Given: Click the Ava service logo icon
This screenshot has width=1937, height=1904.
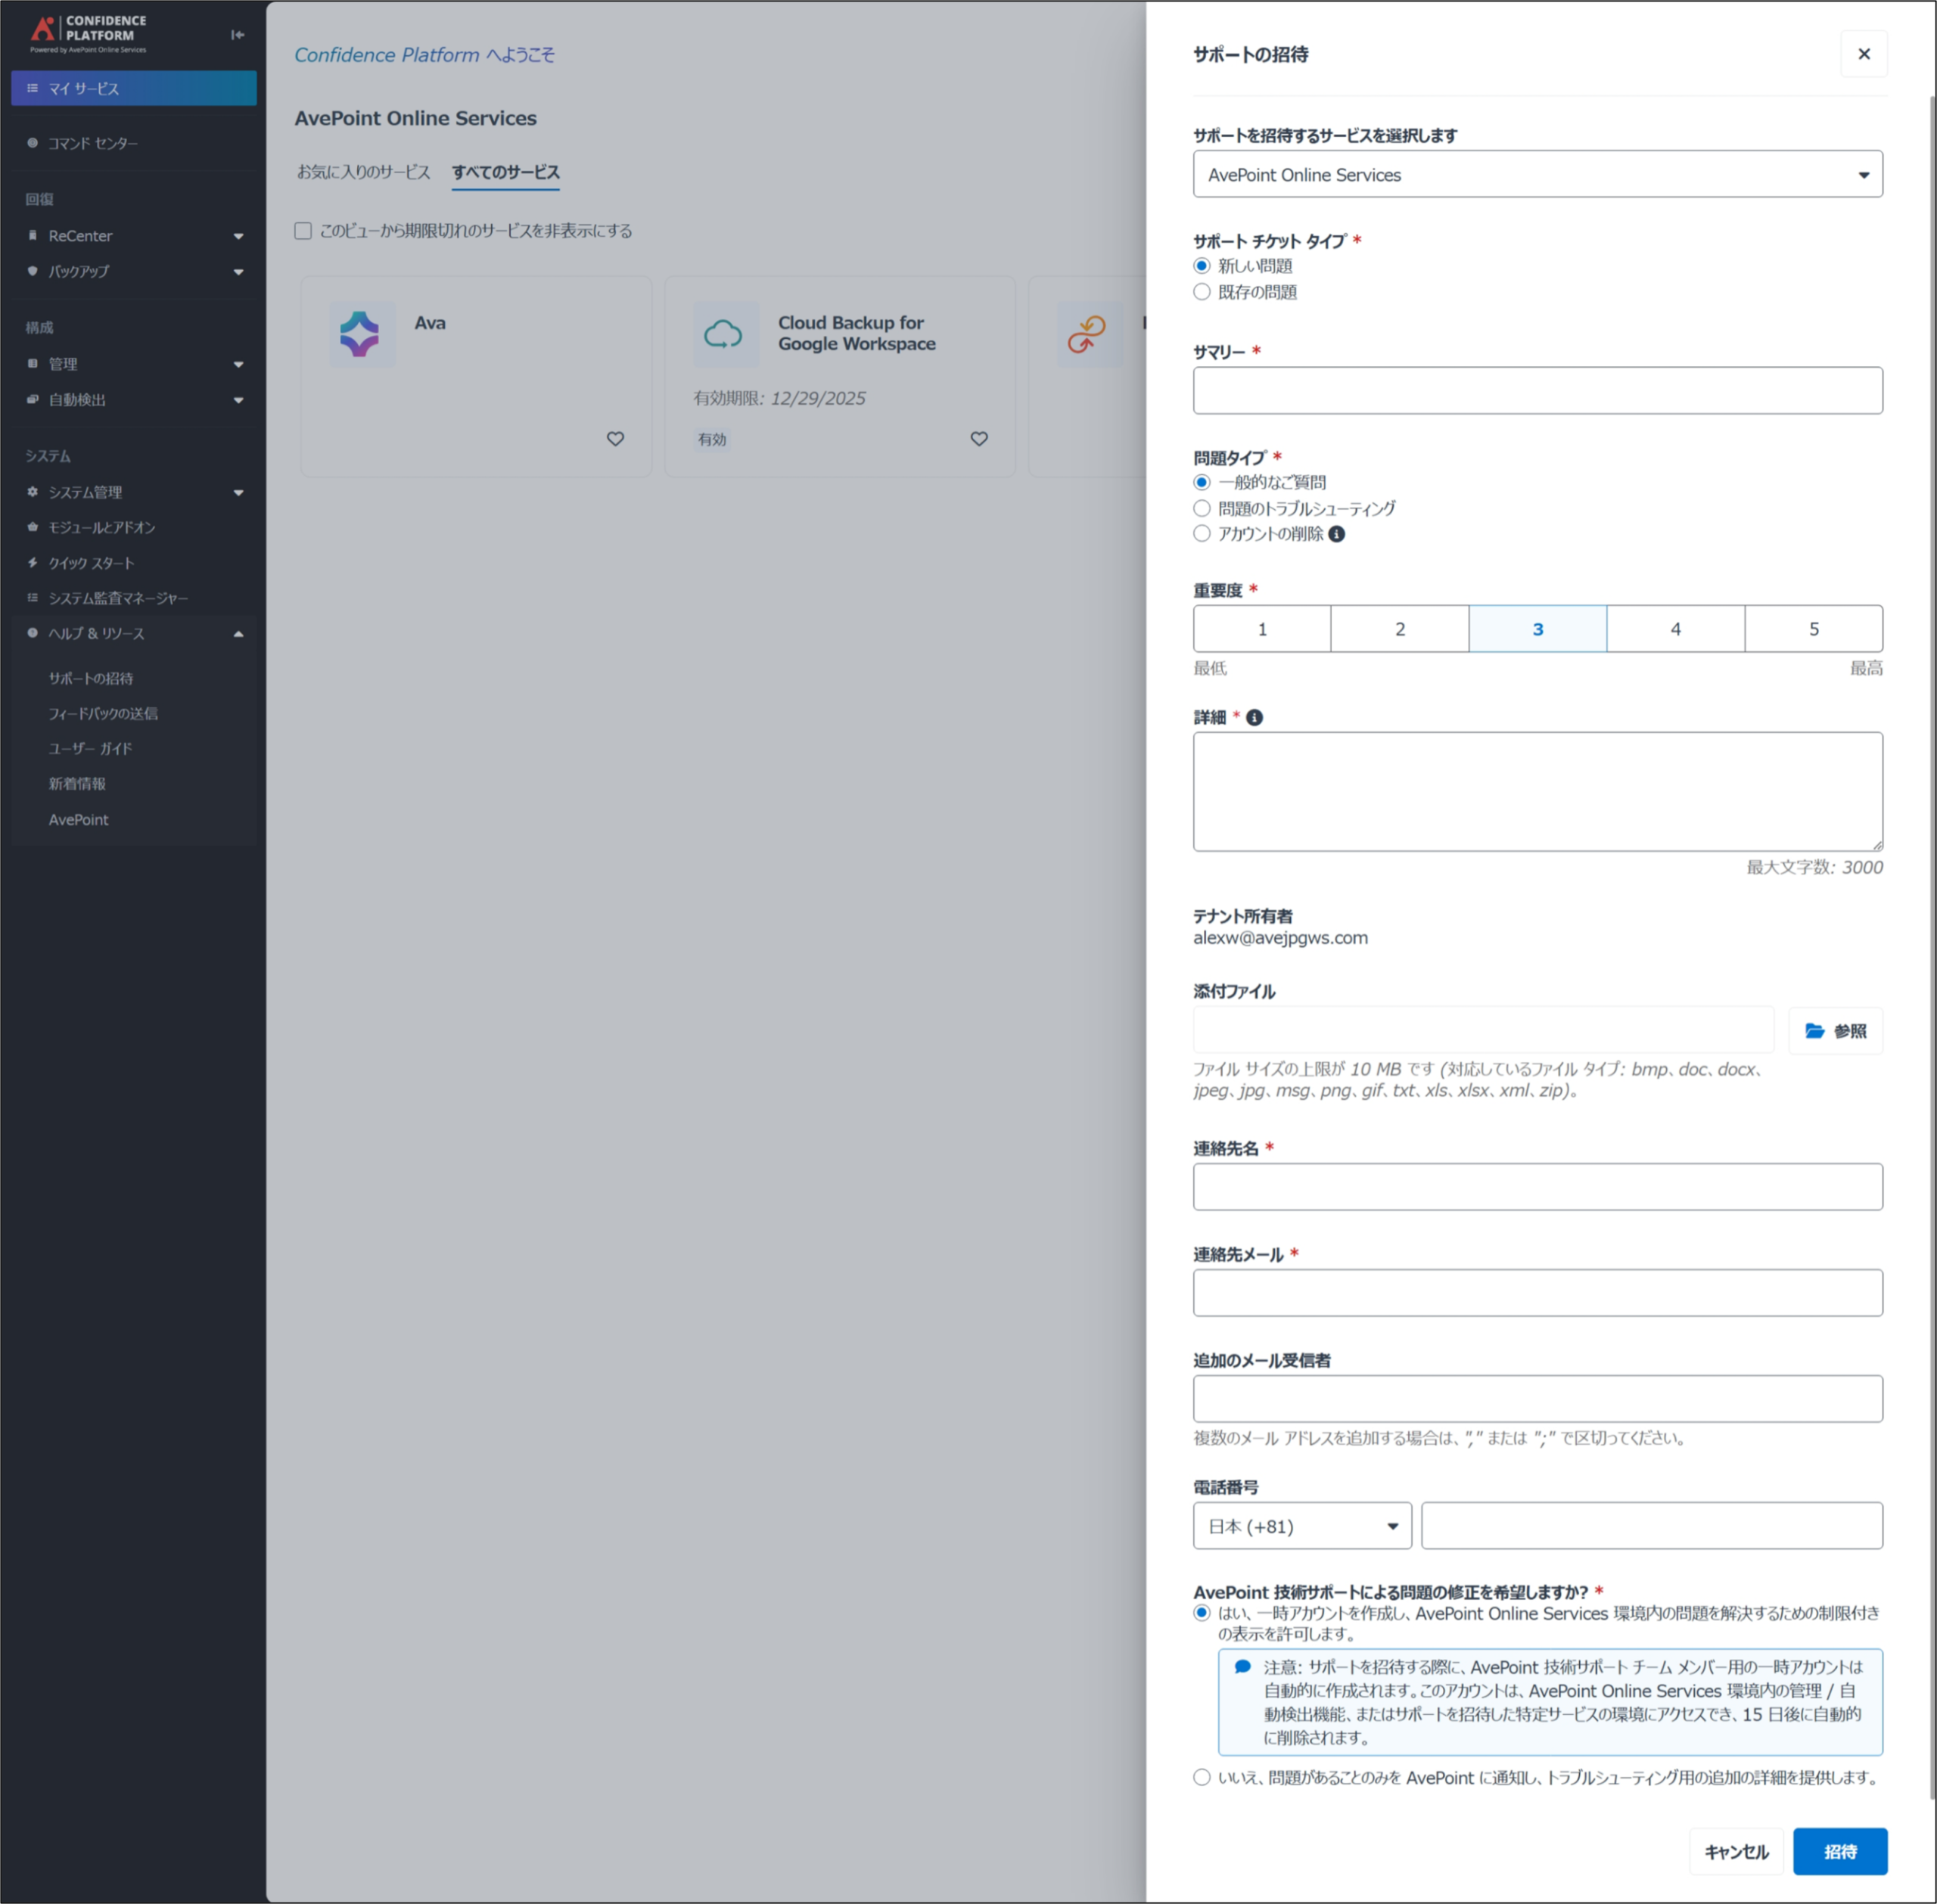Looking at the screenshot, I should (x=361, y=334).
